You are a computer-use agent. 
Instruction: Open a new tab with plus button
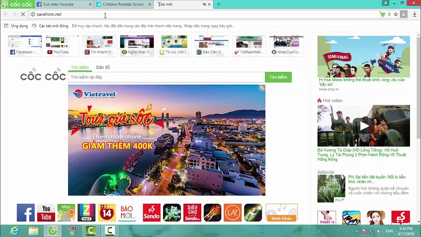pos(218,4)
